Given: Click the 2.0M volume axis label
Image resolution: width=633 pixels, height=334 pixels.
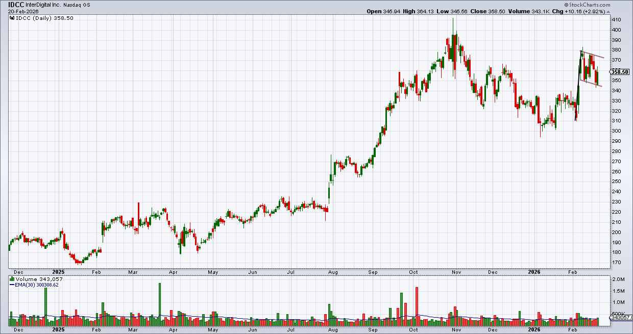Looking at the screenshot, I should (x=618, y=280).
